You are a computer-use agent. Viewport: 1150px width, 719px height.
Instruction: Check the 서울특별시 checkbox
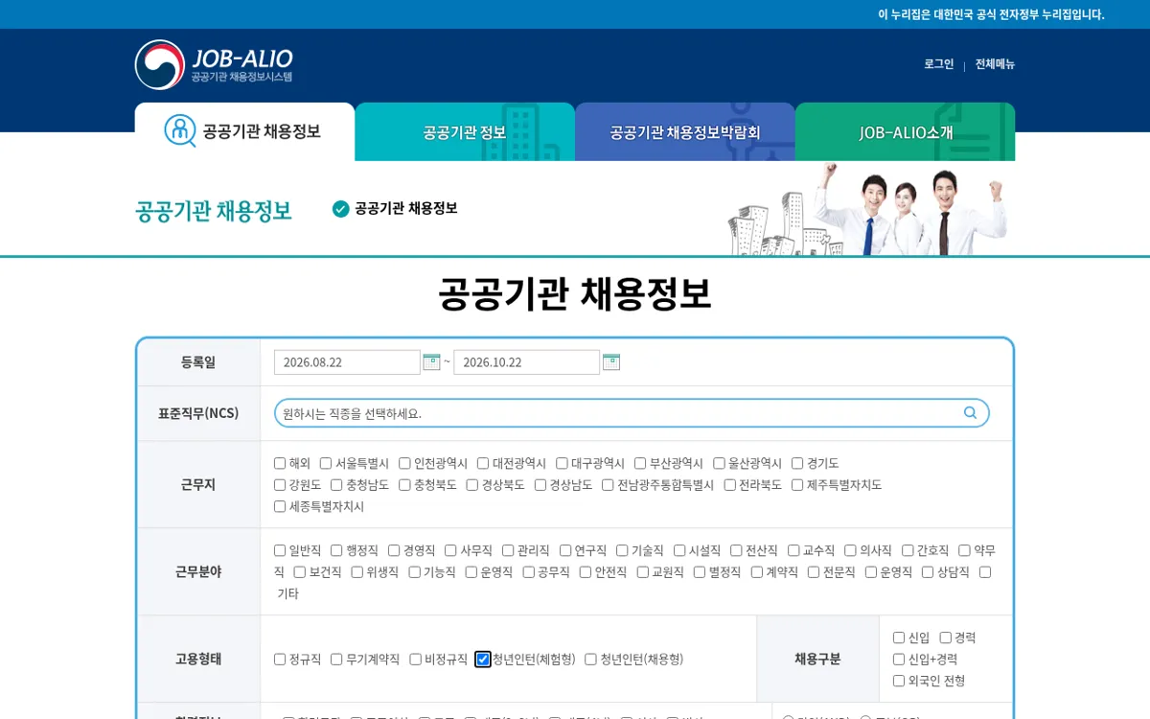(x=326, y=463)
